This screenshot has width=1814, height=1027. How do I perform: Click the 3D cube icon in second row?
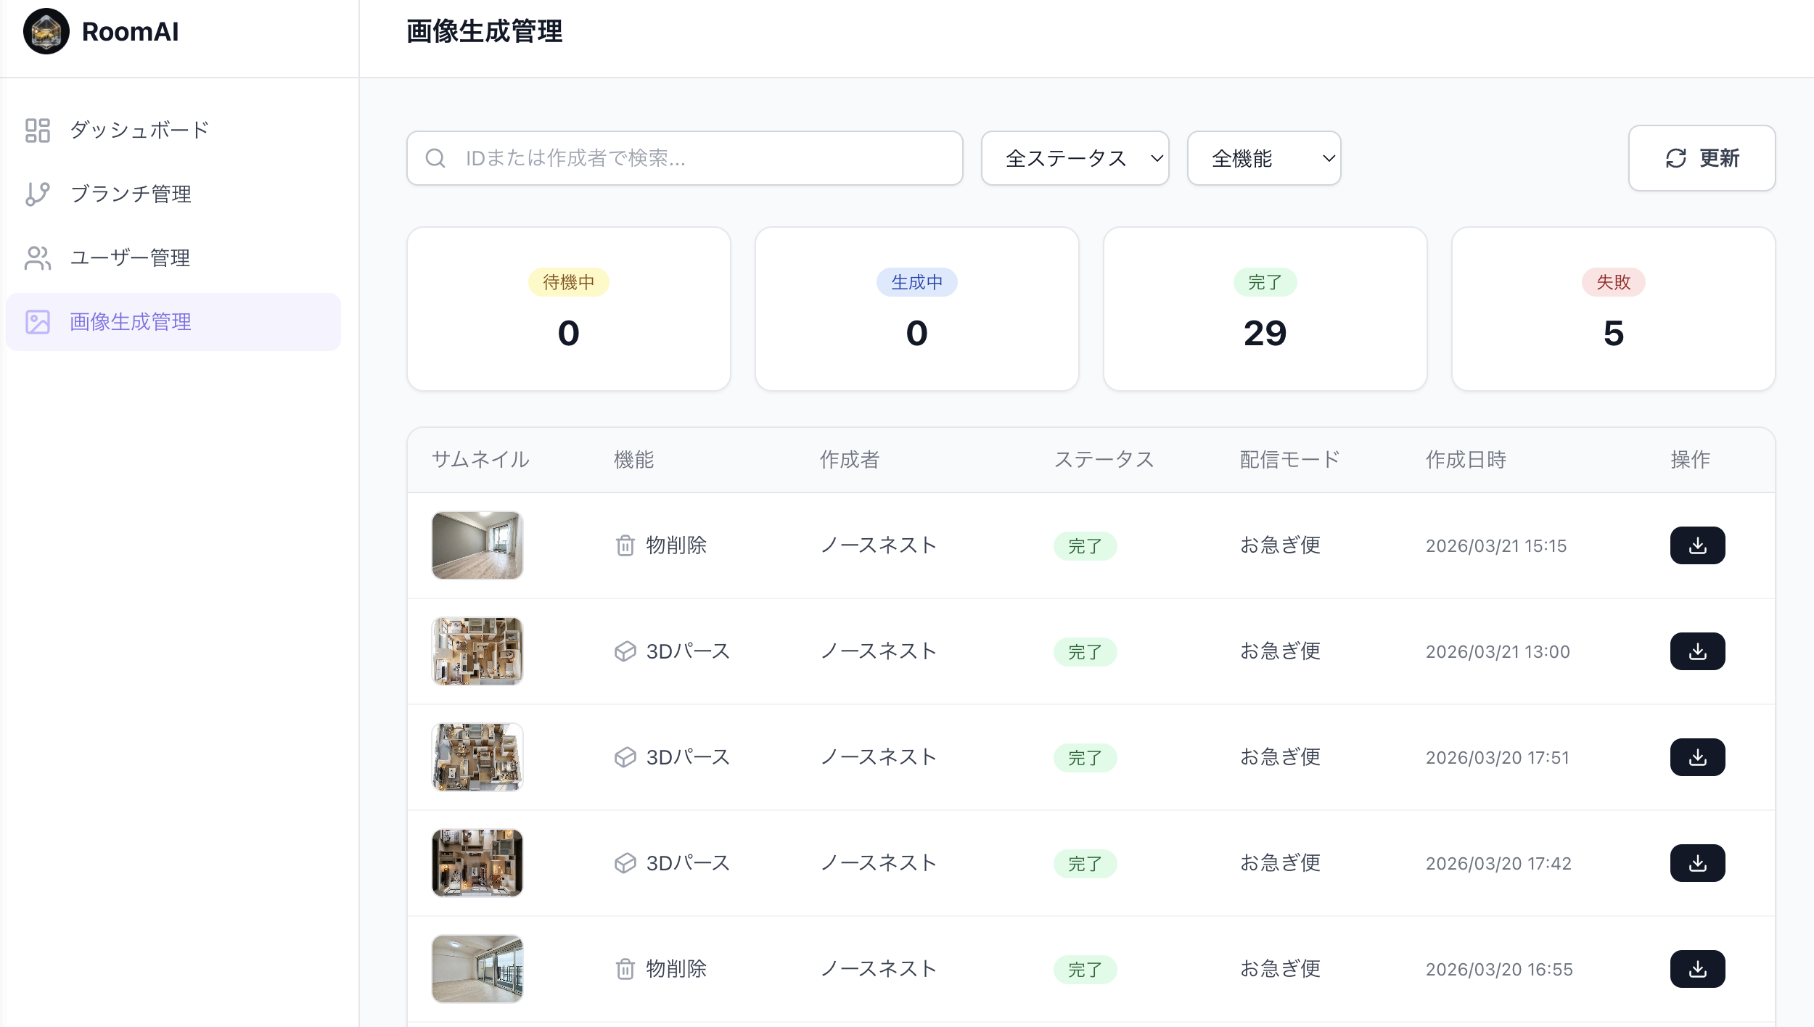click(x=625, y=651)
